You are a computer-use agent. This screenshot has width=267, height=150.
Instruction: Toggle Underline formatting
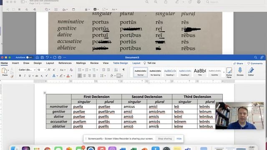tap(30, 76)
